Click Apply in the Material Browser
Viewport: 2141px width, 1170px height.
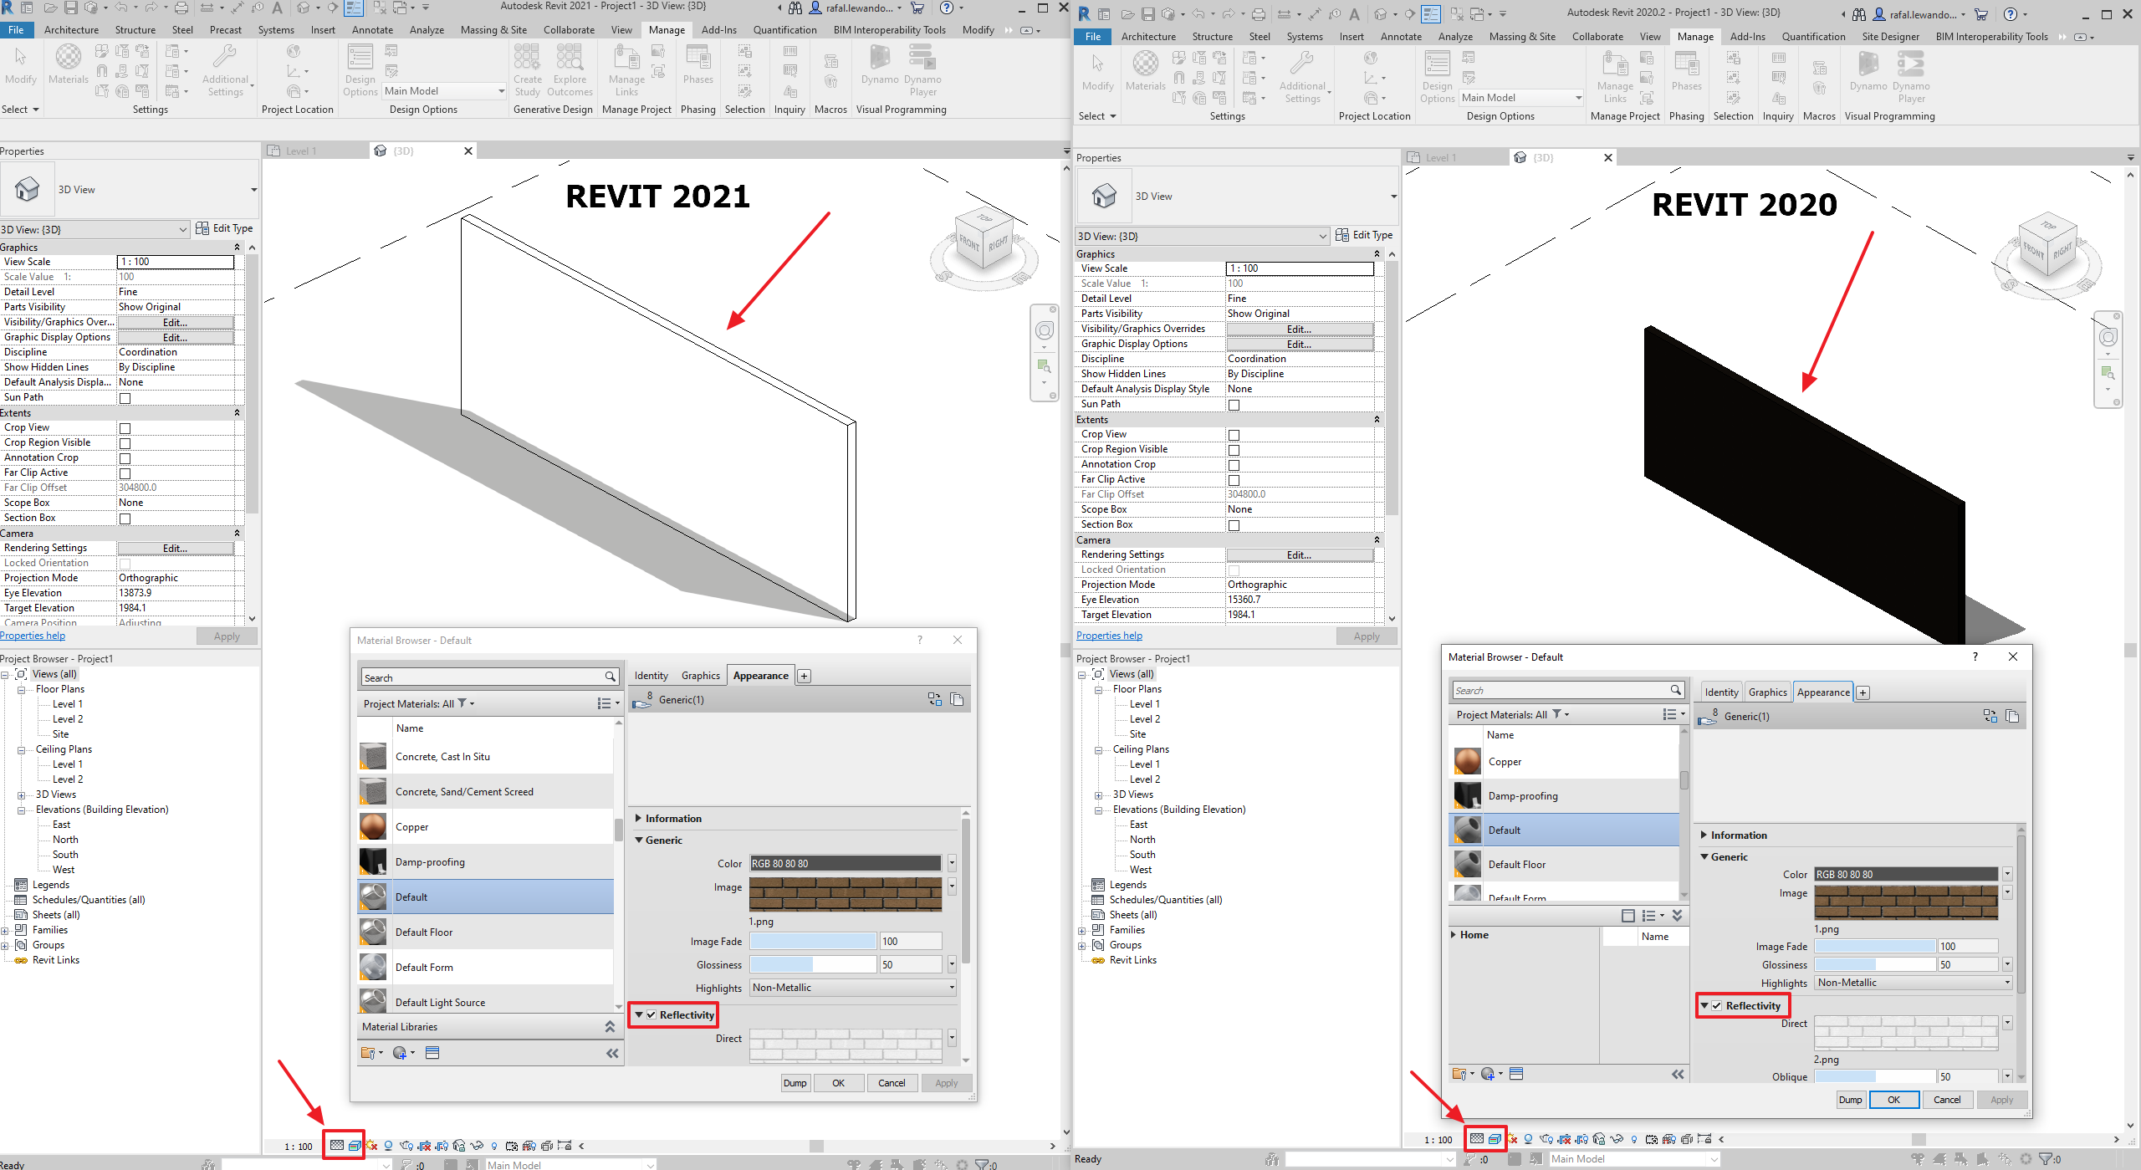[x=946, y=1082]
